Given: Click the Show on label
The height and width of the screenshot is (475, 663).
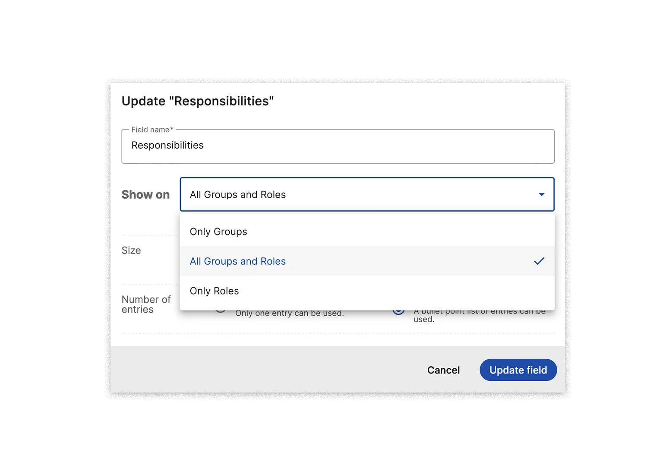Looking at the screenshot, I should click(146, 195).
